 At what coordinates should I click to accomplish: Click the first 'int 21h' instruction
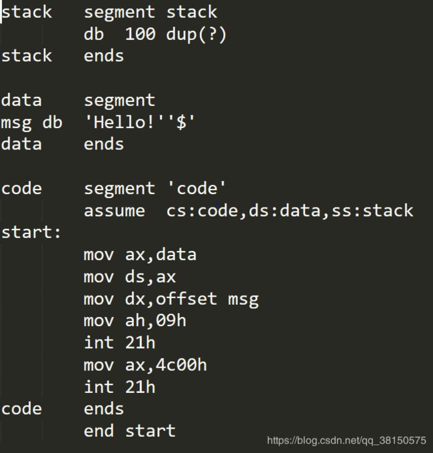coord(119,343)
